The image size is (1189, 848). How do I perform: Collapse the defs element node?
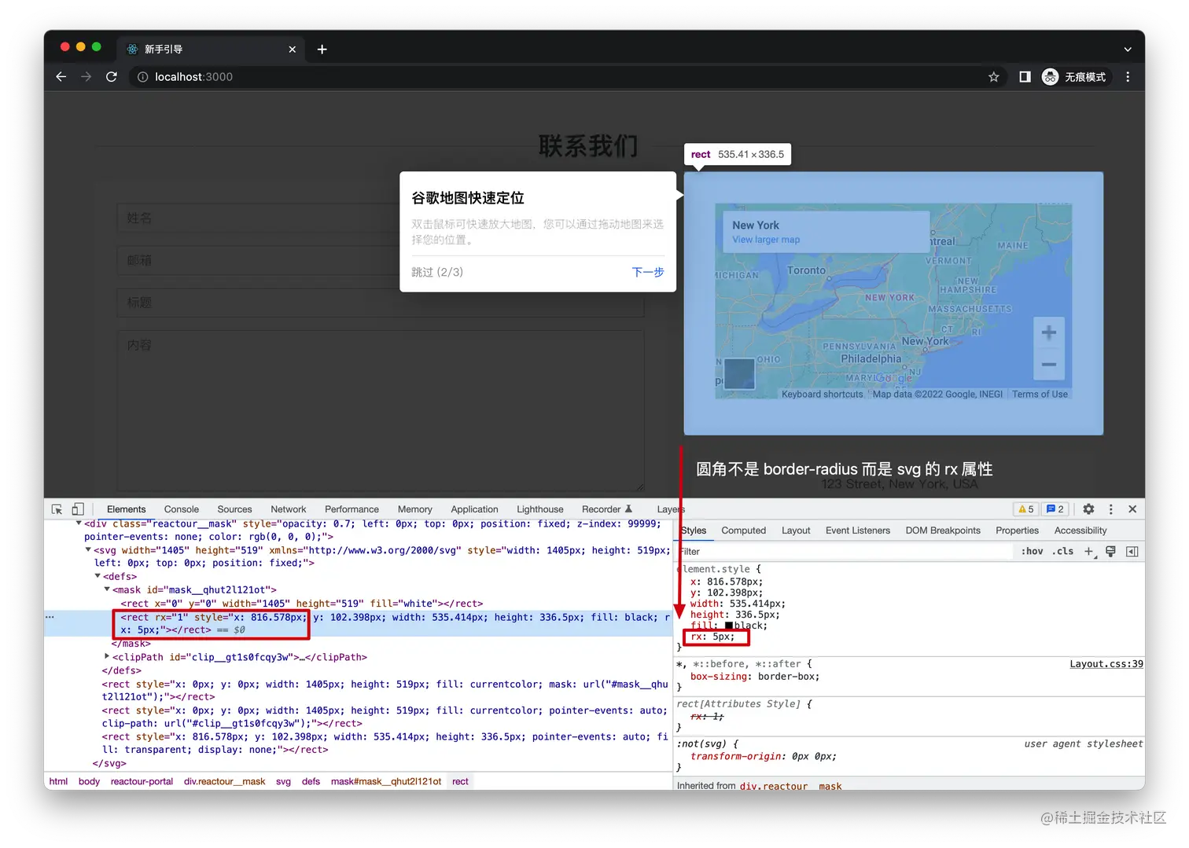[x=98, y=576]
